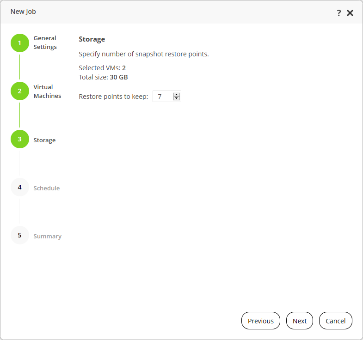Click the step 1 numbered circle
The height and width of the screenshot is (340, 363).
coord(19,43)
